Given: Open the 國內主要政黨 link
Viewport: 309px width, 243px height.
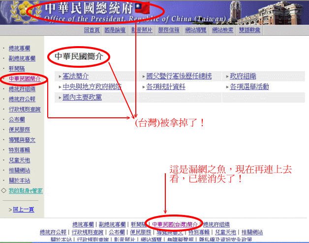Looking at the screenshot, I should pos(82,97).
